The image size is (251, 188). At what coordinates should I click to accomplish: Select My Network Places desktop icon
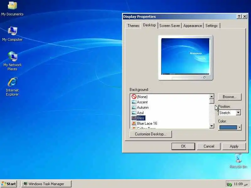coord(12,61)
